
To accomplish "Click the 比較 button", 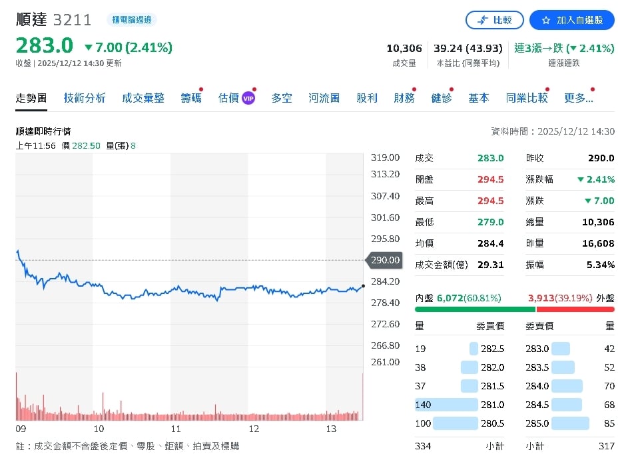I will coord(495,20).
